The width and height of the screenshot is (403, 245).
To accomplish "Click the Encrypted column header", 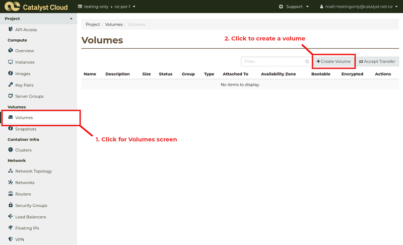I will click(x=352, y=74).
